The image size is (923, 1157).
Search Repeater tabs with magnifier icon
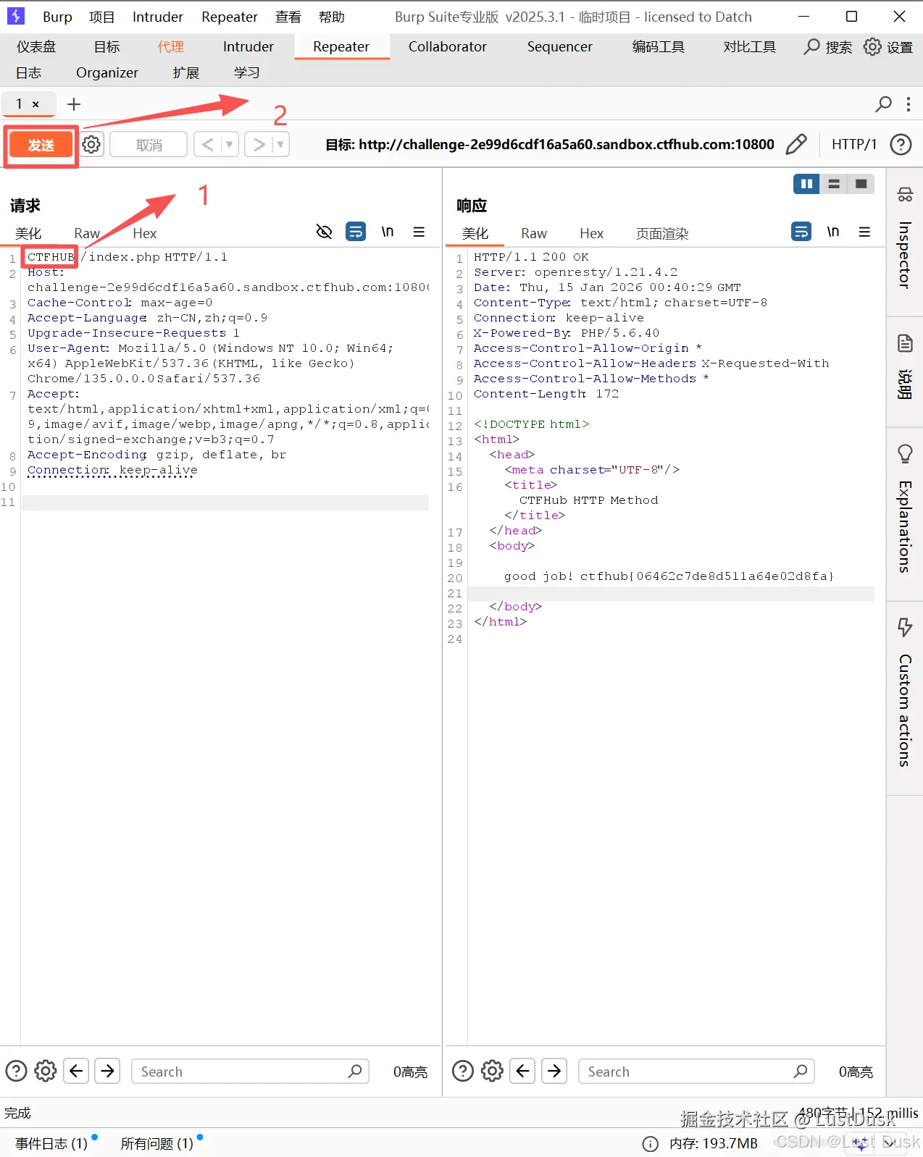click(883, 104)
